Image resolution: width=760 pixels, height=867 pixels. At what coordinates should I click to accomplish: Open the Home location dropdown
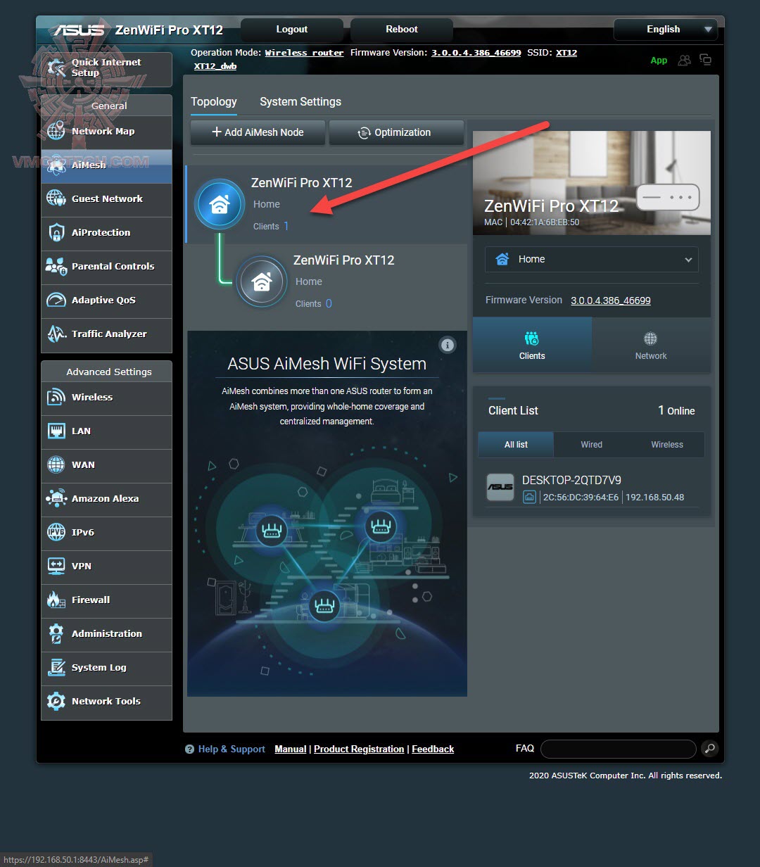pos(591,259)
